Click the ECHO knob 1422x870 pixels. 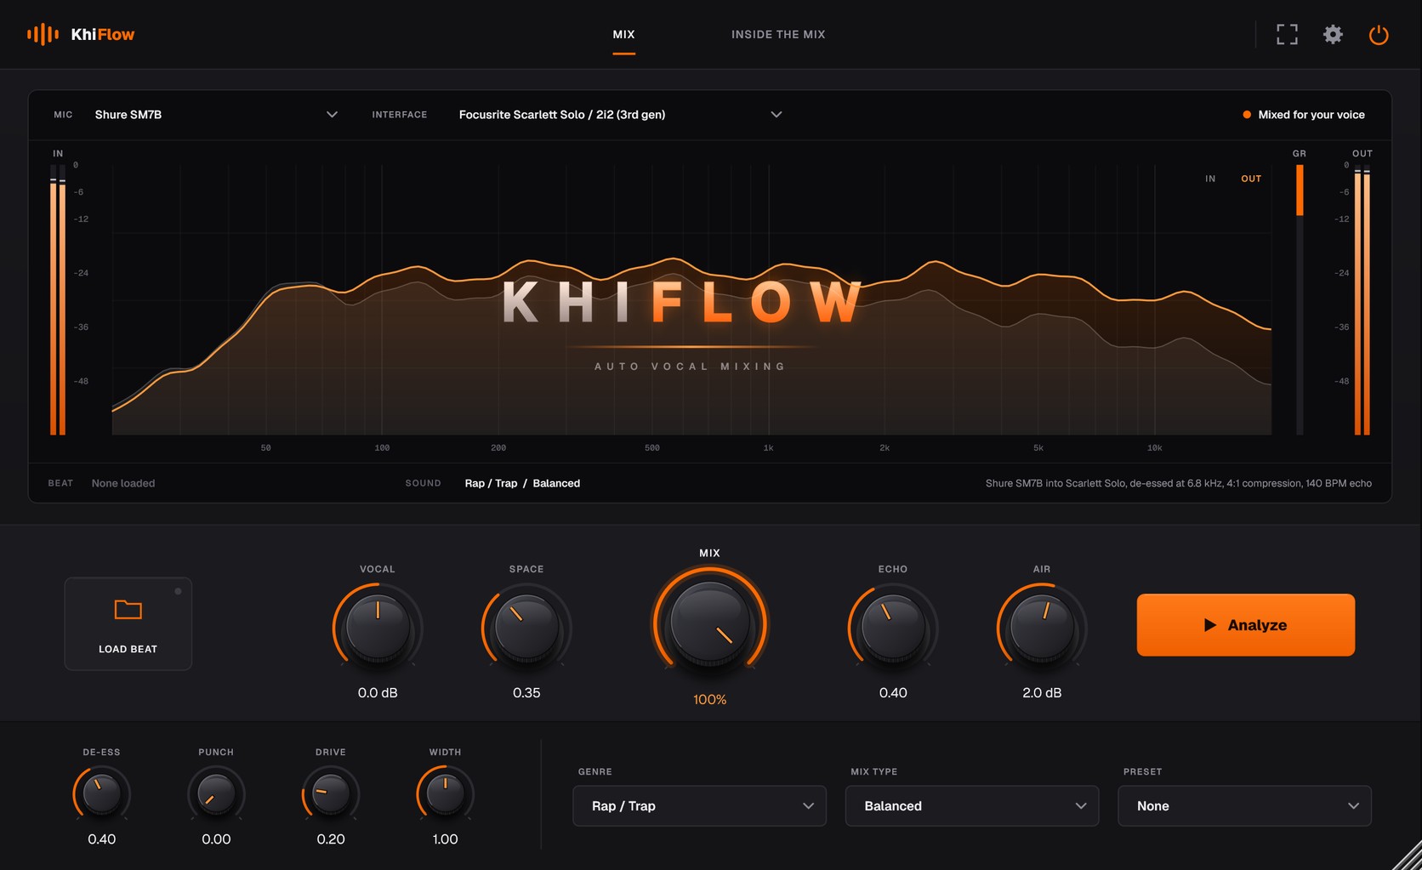click(x=893, y=628)
